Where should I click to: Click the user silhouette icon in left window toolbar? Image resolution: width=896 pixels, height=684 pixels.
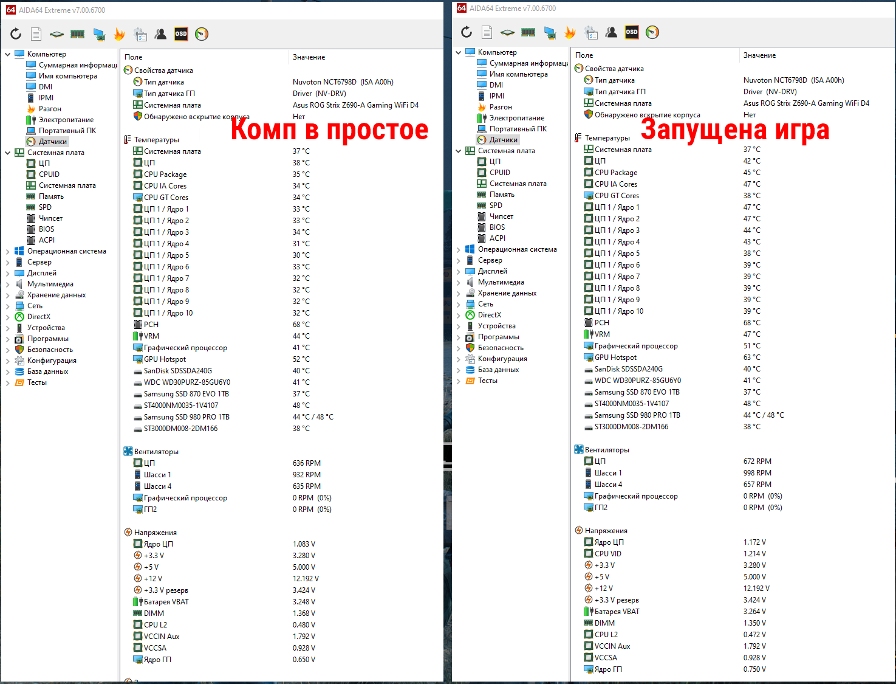coord(160,34)
